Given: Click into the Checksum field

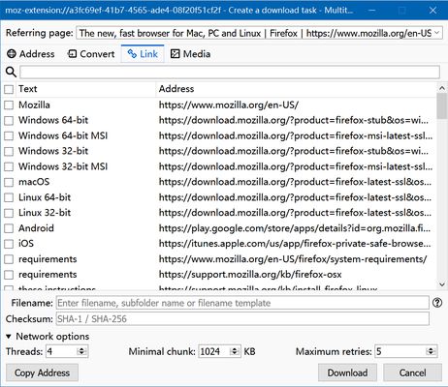Looking at the screenshot, I should 242,318.
